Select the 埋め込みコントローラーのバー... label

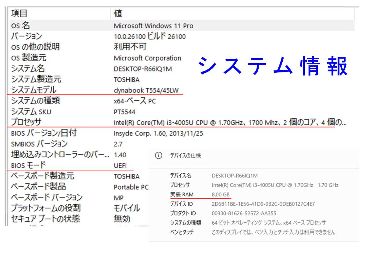click(60, 155)
